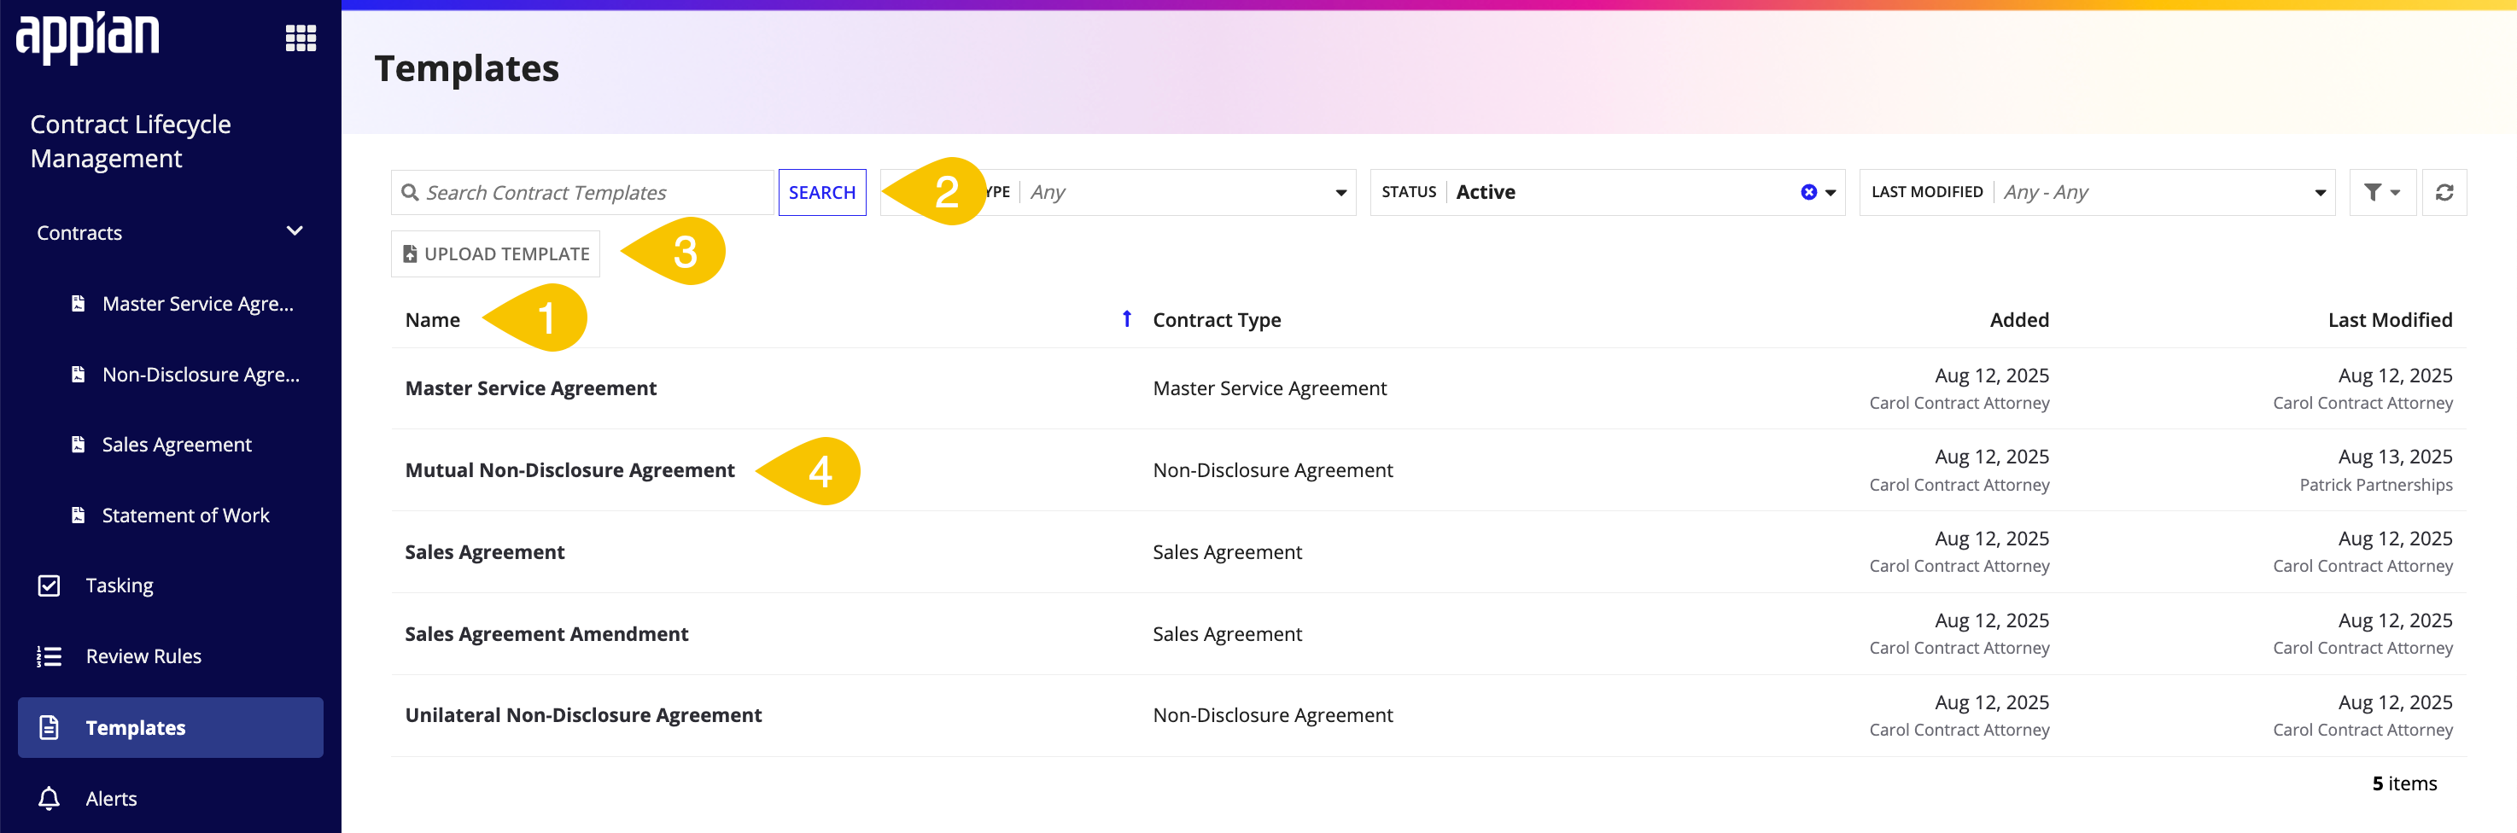
Task: Click the 5 items count
Action: tap(2404, 783)
